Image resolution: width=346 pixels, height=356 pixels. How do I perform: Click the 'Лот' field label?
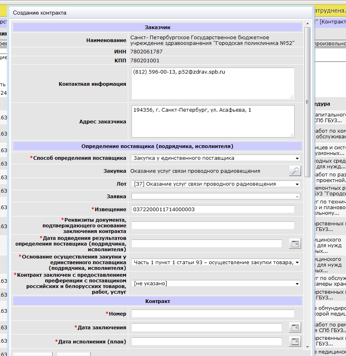(x=121, y=184)
